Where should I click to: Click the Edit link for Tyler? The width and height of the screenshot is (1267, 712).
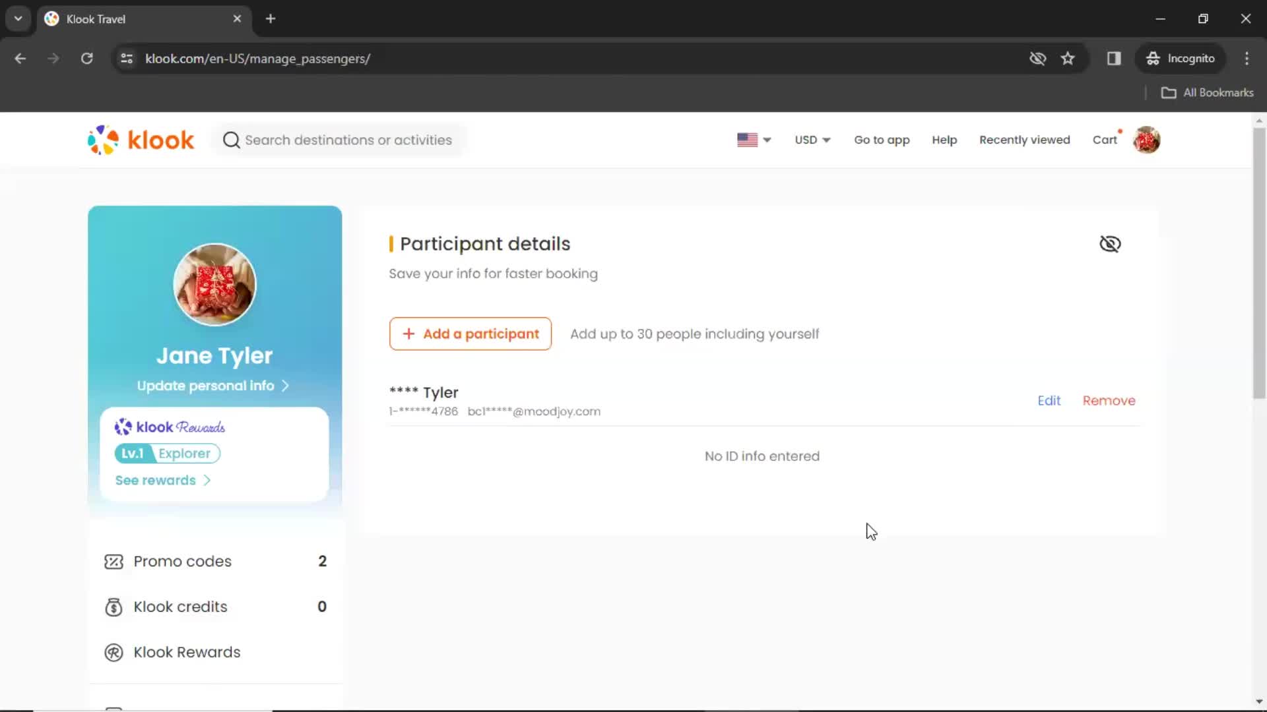pos(1049,400)
